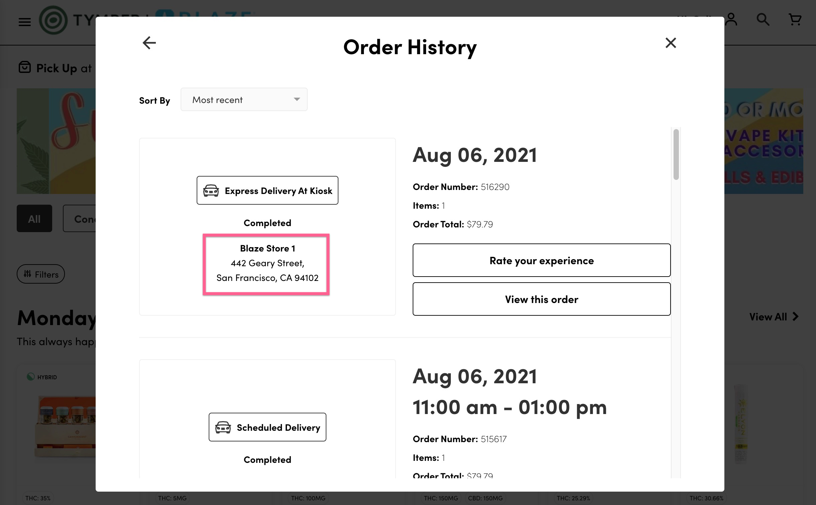Select the All category tab

click(x=34, y=218)
